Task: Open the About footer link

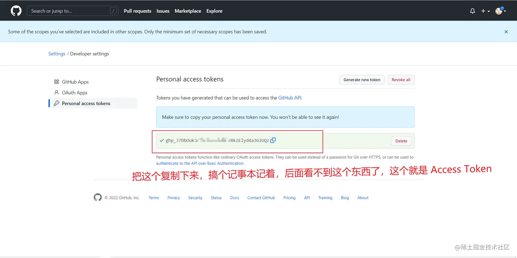Action: click(x=363, y=198)
